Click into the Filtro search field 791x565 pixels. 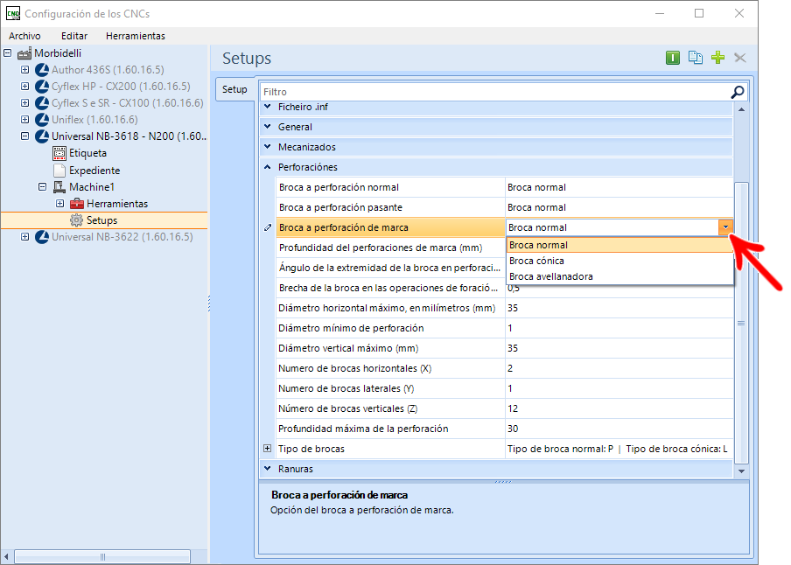[490, 92]
